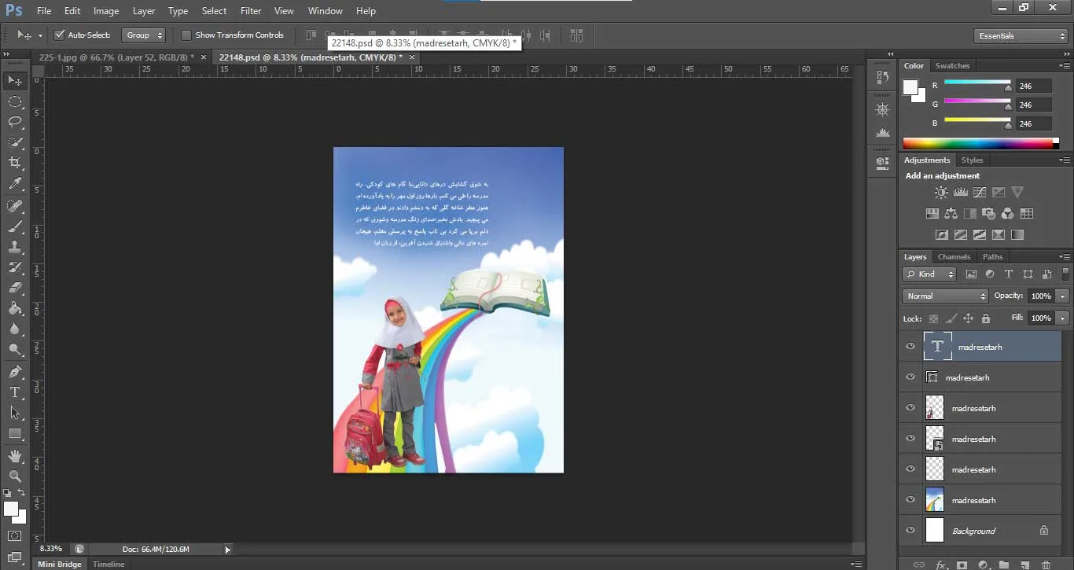Screen dimensions: 1074x570
Task: Open the Essentials workspace dropdown
Action: pyautogui.click(x=1020, y=36)
